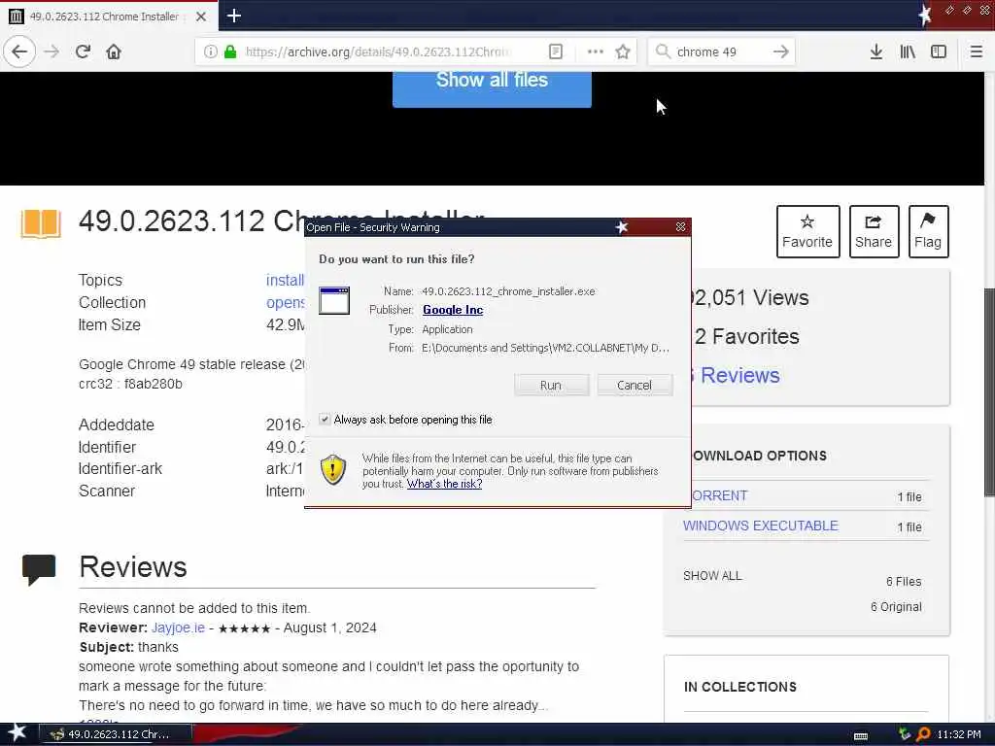This screenshot has height=746, width=995.
Task: Click the search box with chrome 49
Action: click(x=720, y=51)
